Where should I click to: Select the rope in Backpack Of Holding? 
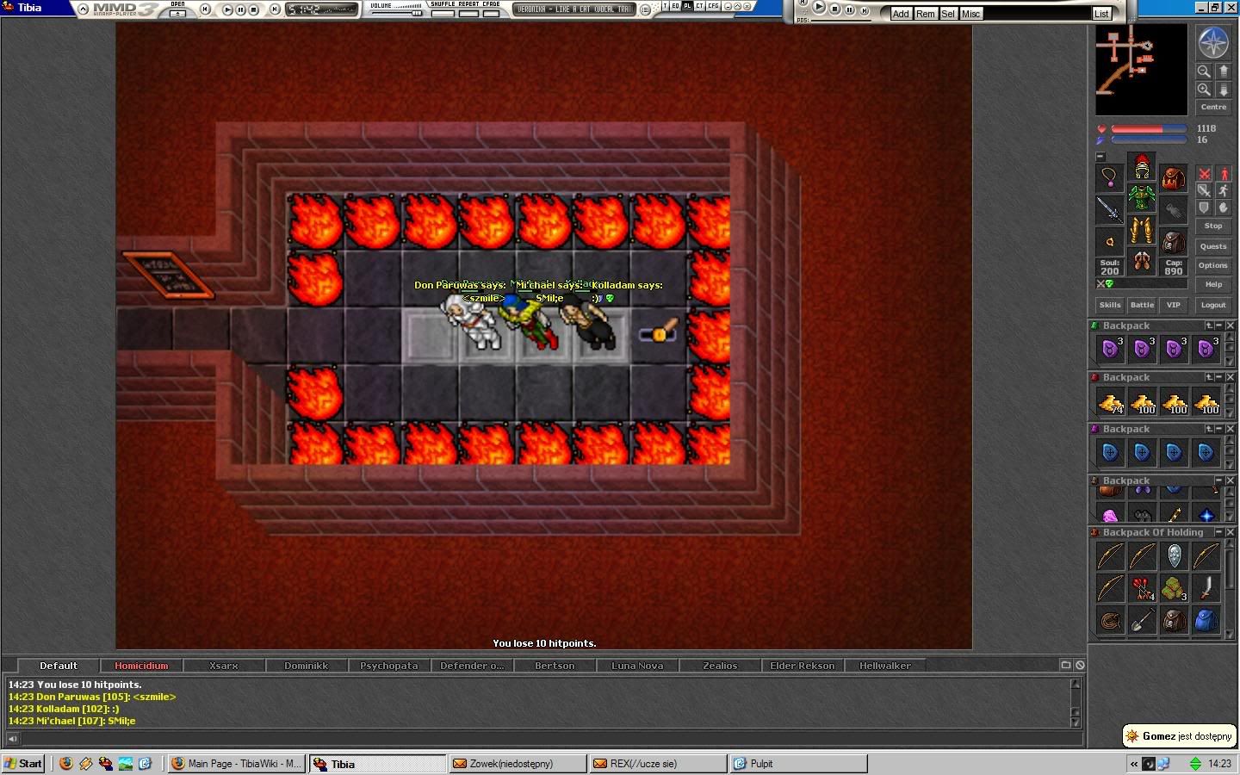[1110, 619]
